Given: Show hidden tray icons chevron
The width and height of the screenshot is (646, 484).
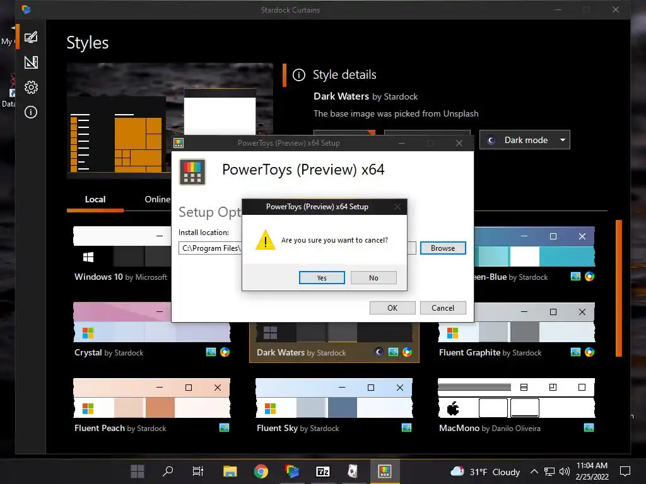Looking at the screenshot, I should tap(534, 471).
